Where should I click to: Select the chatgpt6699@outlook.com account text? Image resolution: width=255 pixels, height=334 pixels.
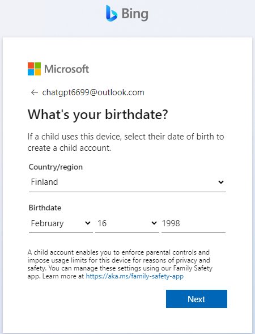click(93, 92)
